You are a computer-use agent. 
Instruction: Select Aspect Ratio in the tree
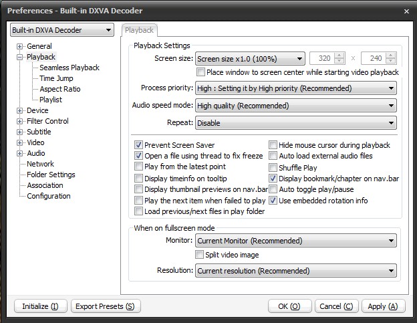click(x=60, y=89)
